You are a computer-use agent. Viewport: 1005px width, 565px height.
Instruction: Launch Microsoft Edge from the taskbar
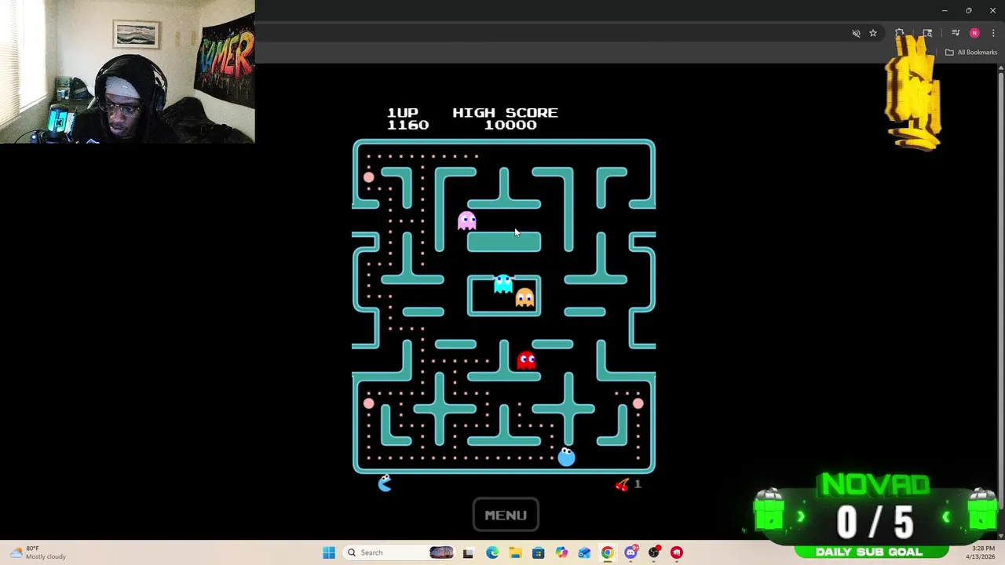(x=492, y=552)
